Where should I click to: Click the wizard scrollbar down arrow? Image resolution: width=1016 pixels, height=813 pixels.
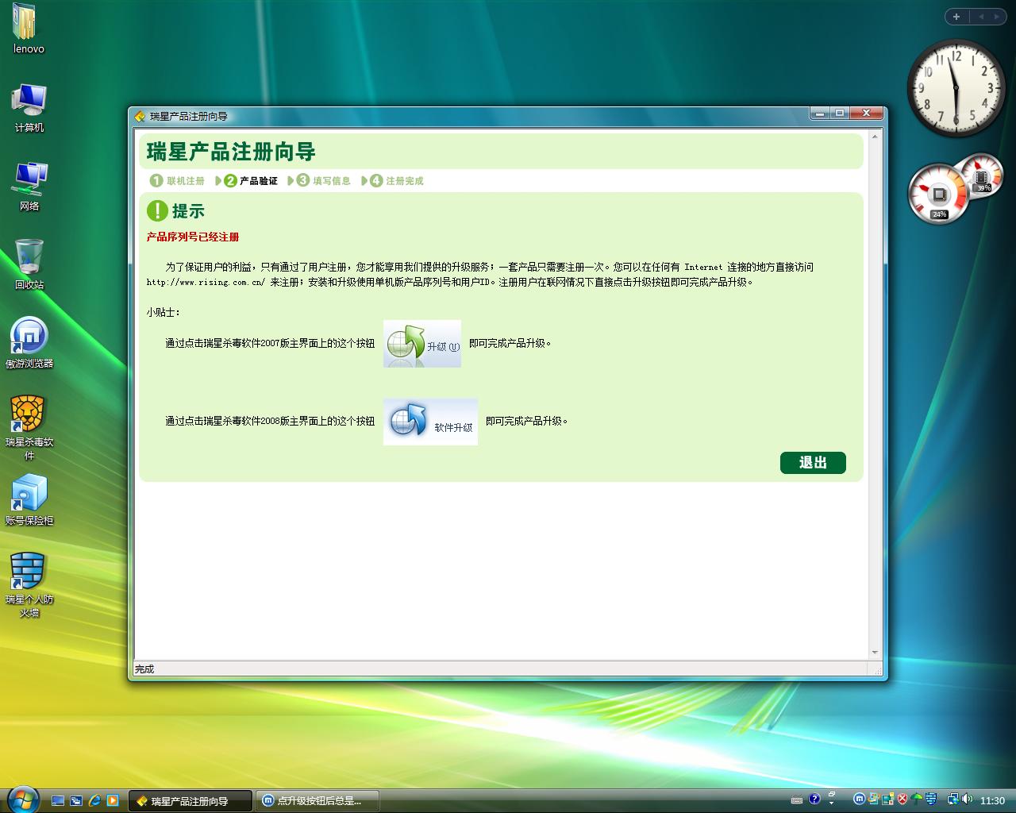pos(875,653)
